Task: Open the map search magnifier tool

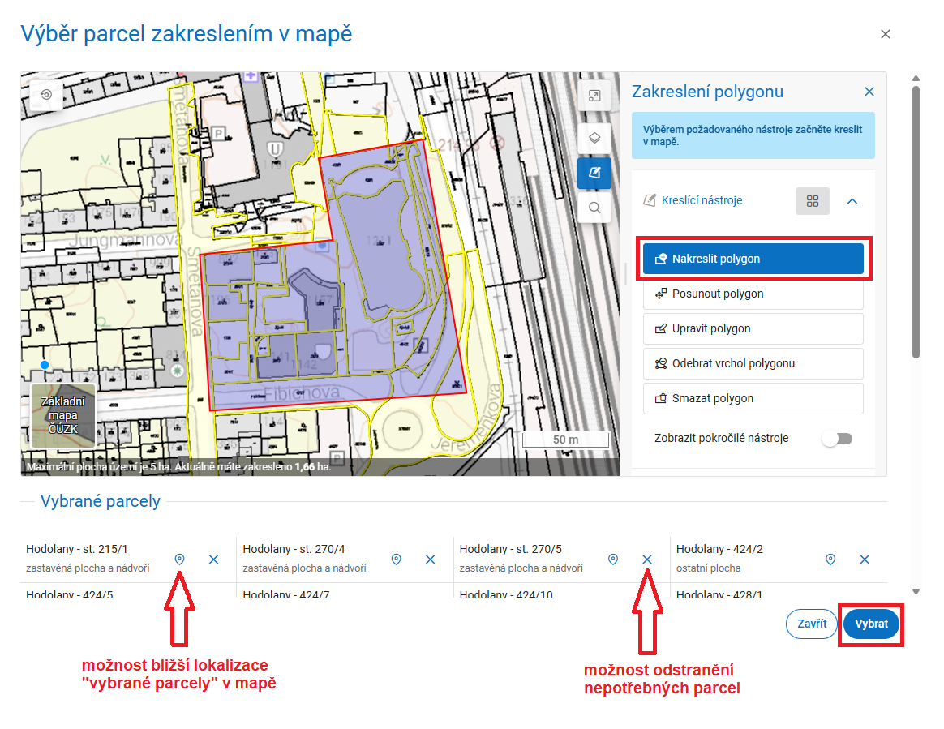Action: coord(594,208)
